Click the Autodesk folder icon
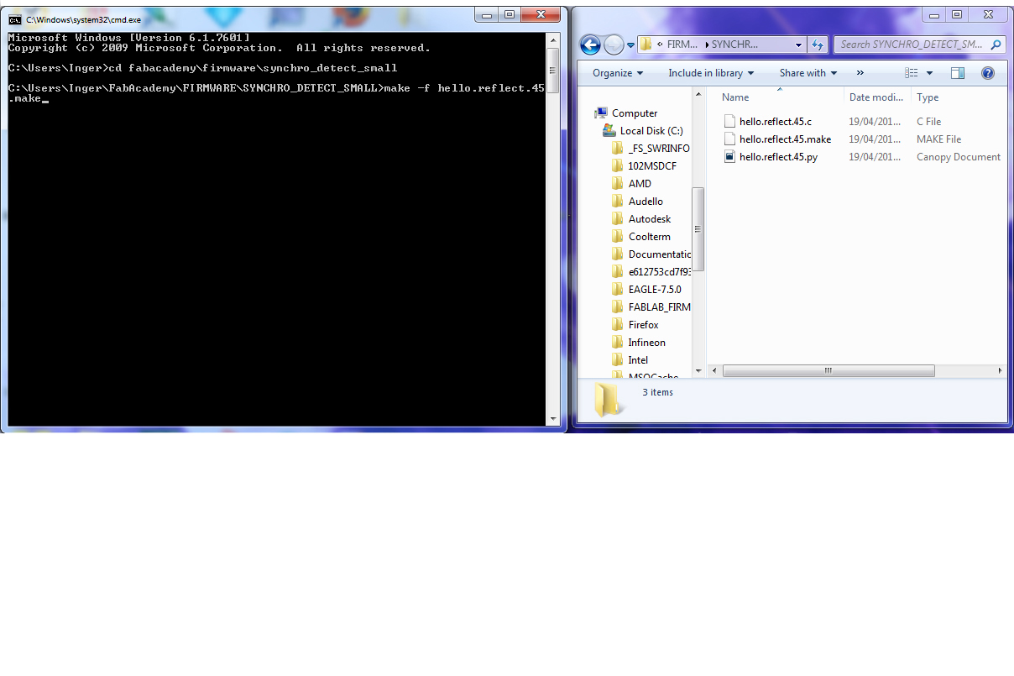1014x676 pixels. click(618, 219)
